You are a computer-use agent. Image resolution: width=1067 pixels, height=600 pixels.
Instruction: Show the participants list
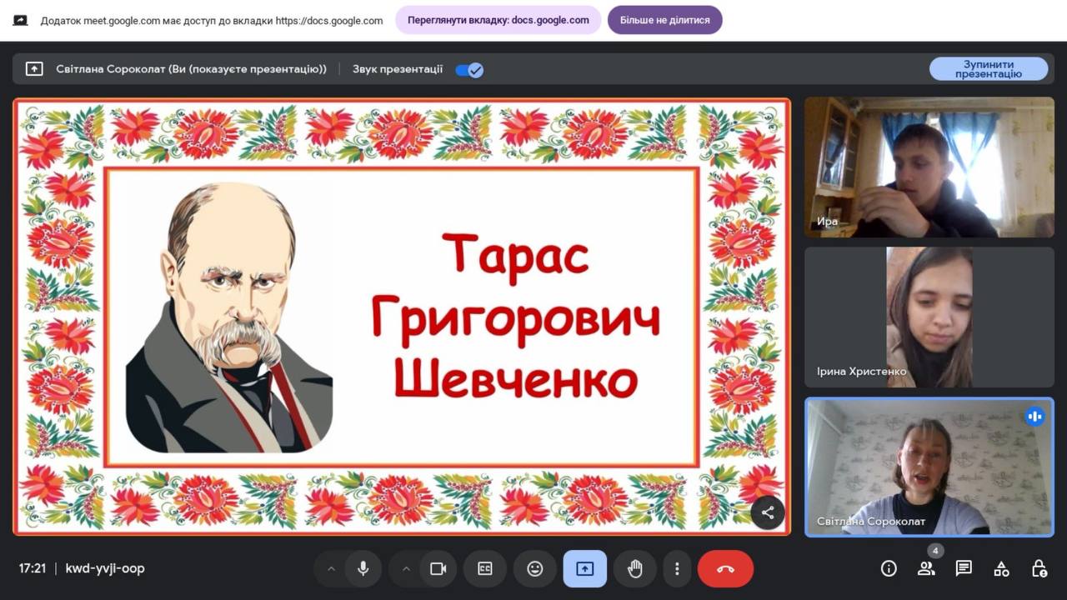point(926,568)
